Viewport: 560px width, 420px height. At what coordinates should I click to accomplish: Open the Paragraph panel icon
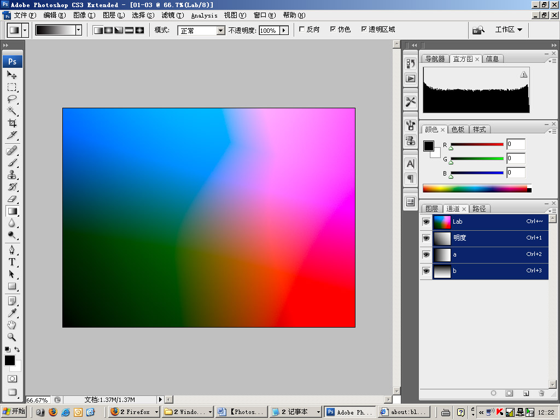[x=410, y=178]
